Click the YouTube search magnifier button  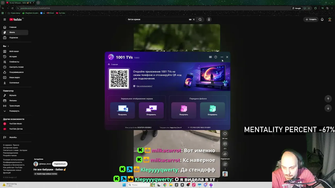click(x=200, y=19)
